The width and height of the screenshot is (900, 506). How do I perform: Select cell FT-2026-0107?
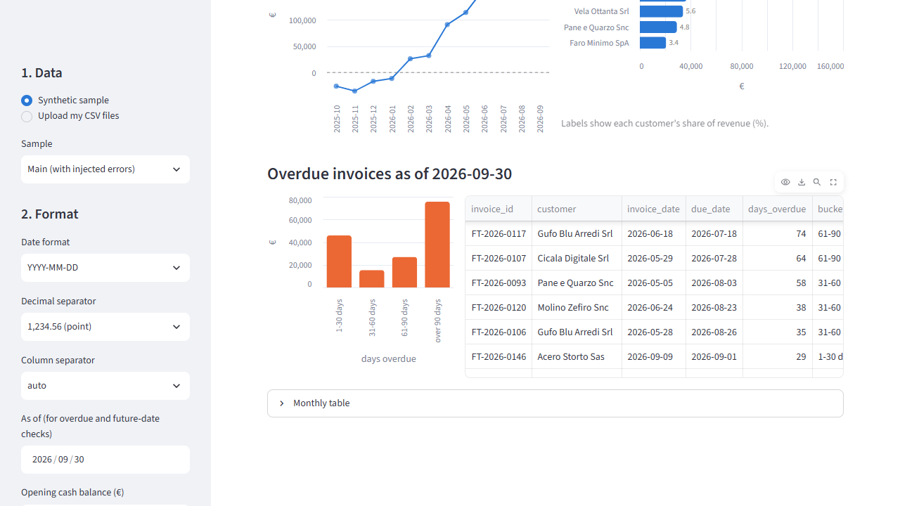[x=499, y=258]
